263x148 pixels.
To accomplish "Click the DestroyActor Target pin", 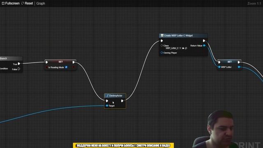I will click(x=107, y=106).
